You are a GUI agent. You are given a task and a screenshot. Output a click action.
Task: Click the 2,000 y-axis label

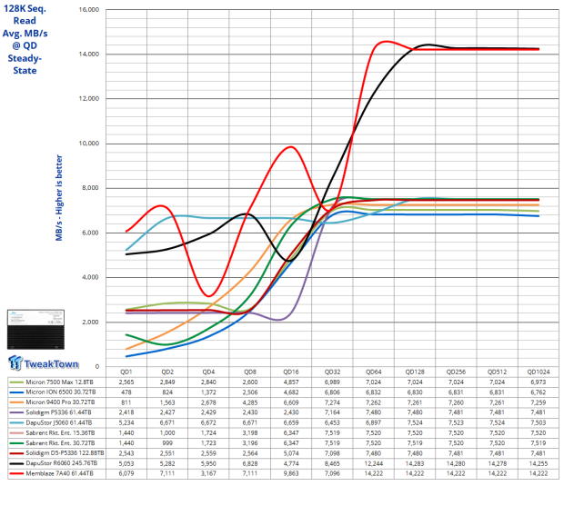[x=90, y=322]
